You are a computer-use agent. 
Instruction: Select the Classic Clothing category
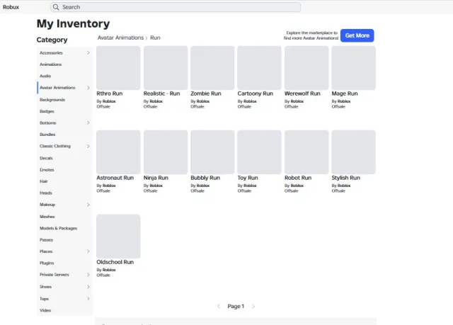pos(55,146)
